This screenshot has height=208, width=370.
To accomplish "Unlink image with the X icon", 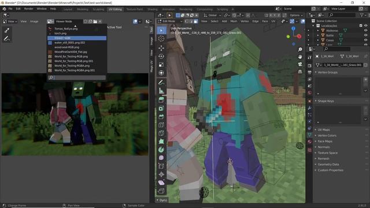I will (100, 21).
